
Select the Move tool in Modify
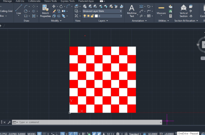(x=54, y=6)
